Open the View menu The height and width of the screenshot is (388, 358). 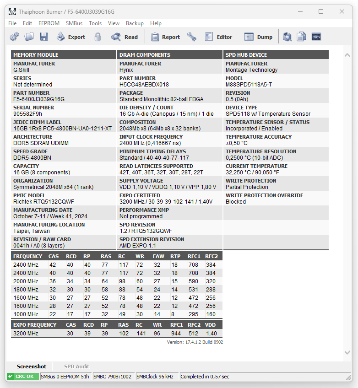(x=114, y=23)
